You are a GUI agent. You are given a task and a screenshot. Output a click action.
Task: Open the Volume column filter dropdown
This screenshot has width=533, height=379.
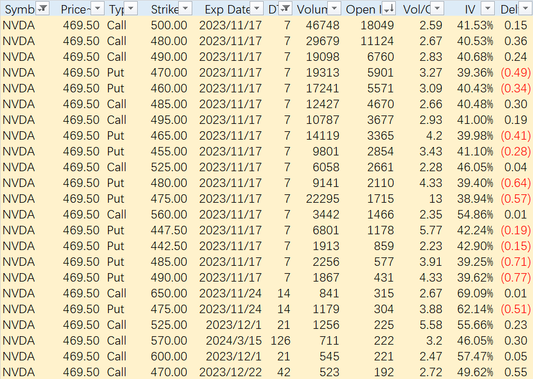[x=334, y=8]
